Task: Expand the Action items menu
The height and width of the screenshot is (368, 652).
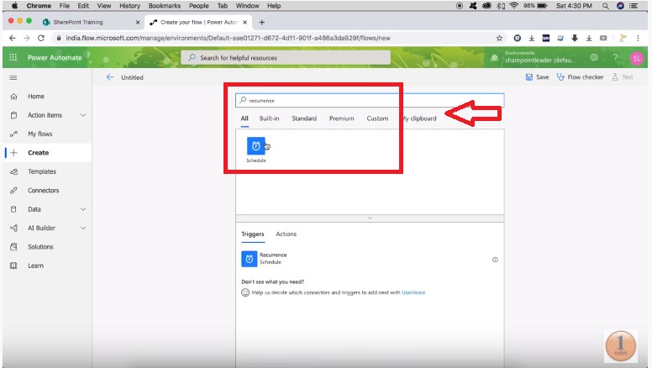Action: tap(82, 115)
